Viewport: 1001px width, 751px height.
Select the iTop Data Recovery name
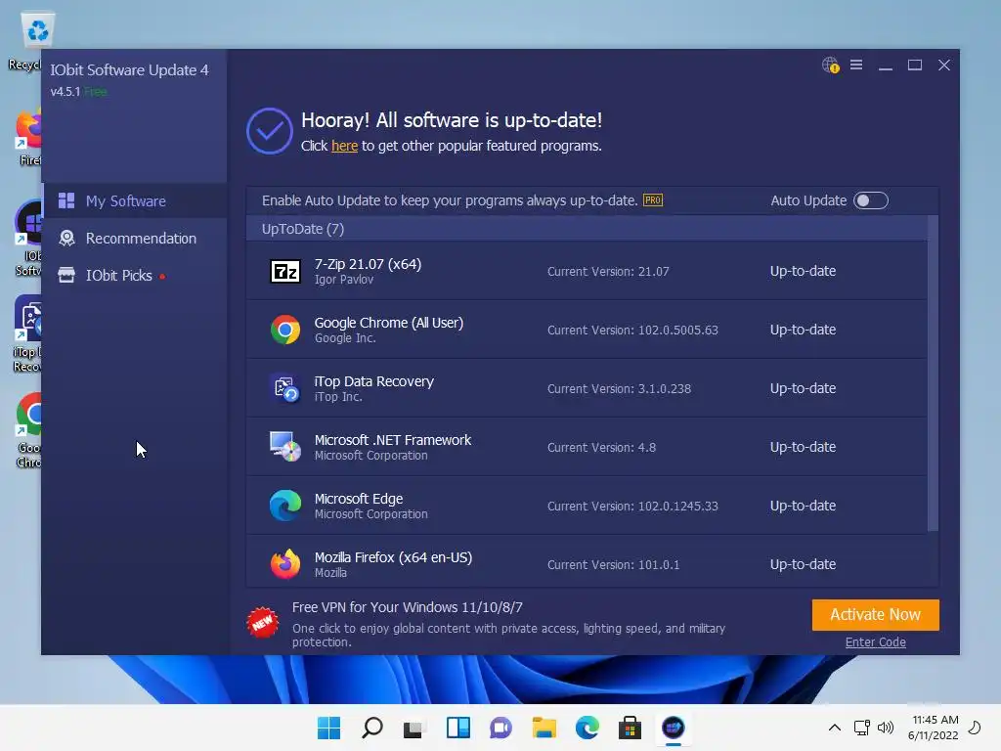pos(374,381)
